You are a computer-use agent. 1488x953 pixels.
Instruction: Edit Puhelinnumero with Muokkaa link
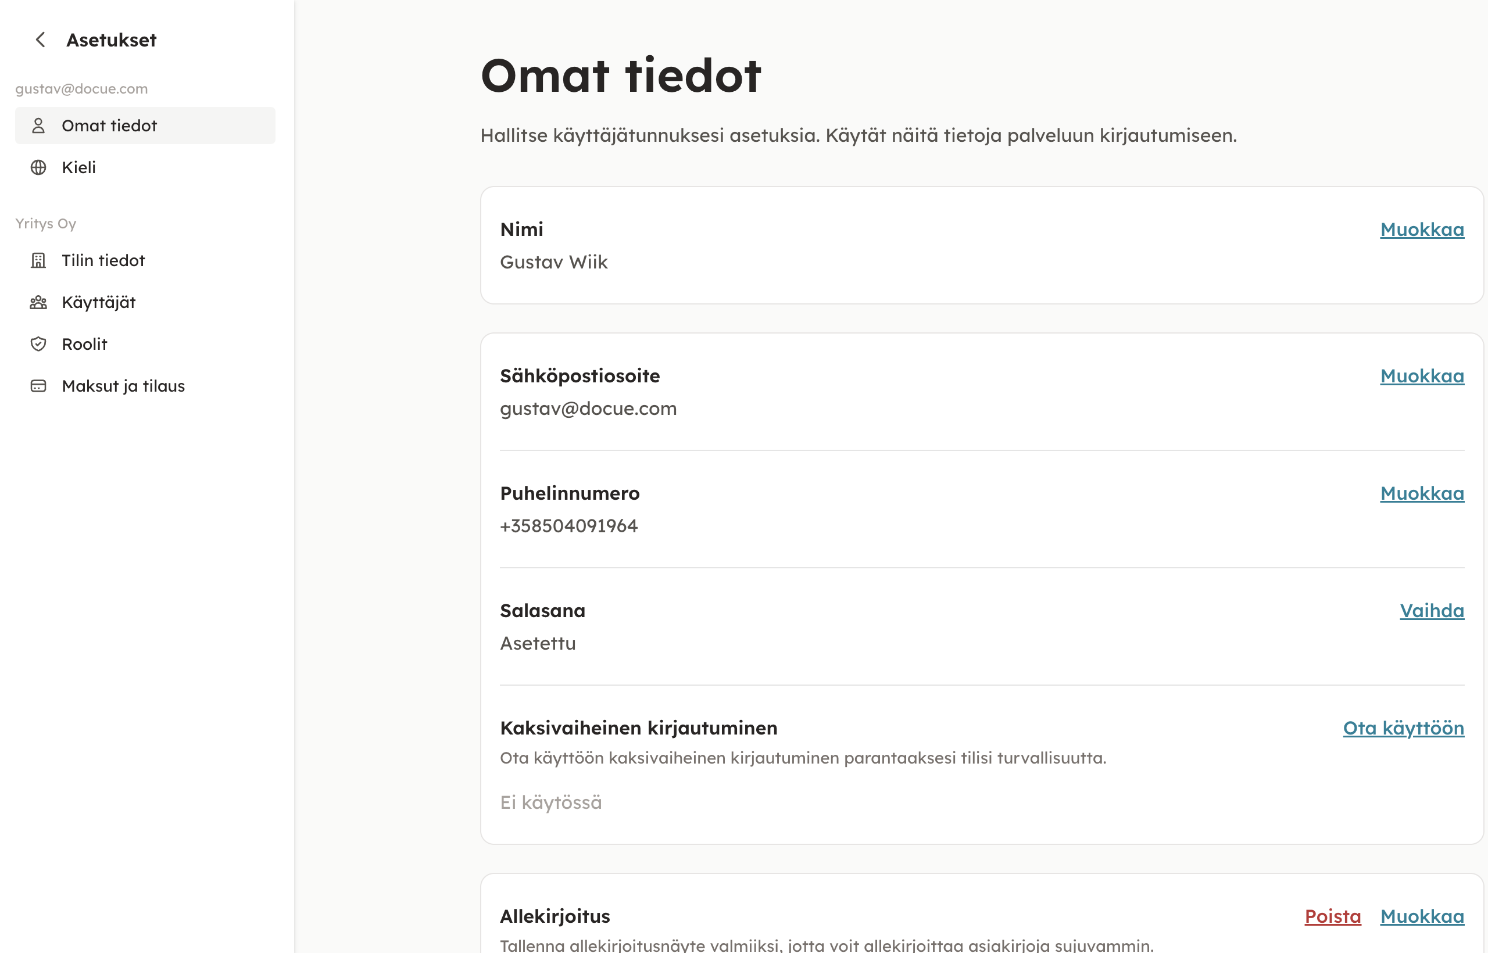coord(1422,494)
